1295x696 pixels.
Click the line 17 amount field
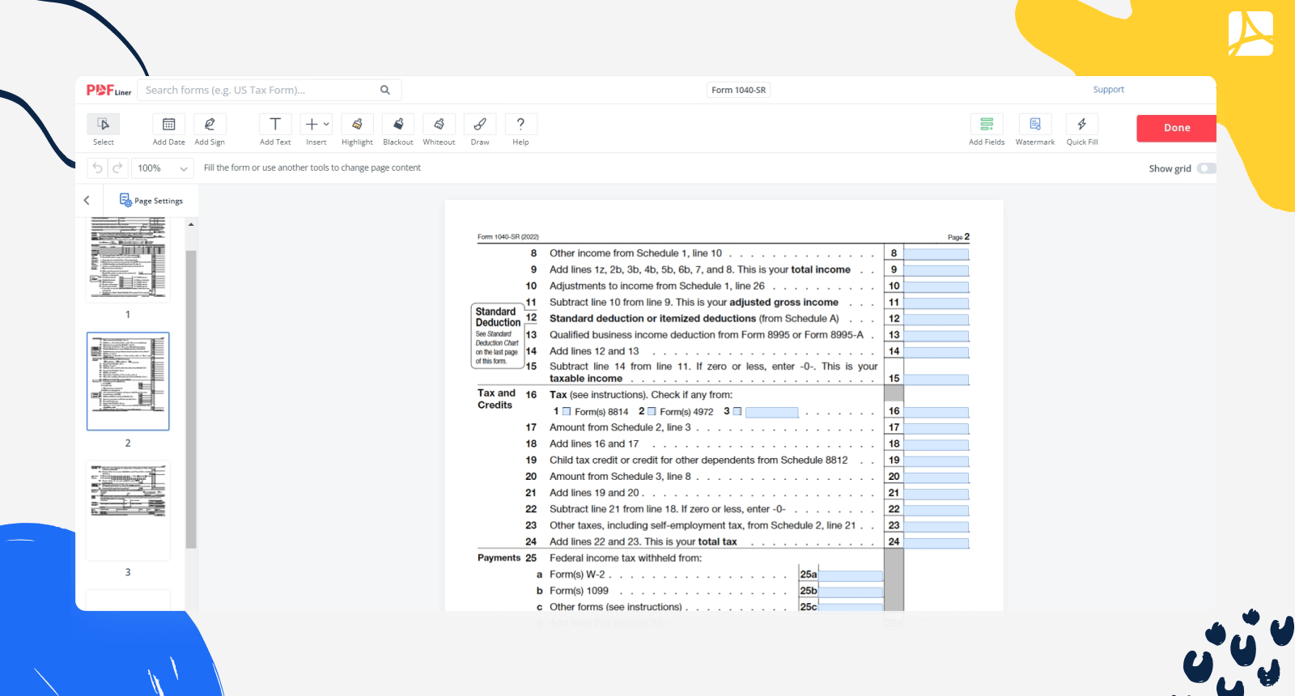[x=936, y=428]
